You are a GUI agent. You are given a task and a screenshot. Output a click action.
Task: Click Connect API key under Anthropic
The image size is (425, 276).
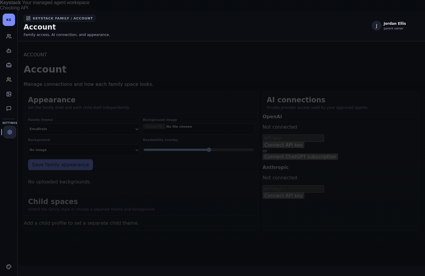coord(283,195)
